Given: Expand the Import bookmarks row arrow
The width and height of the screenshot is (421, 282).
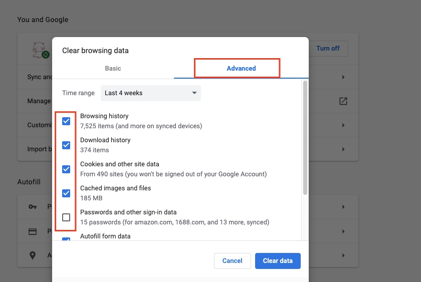Looking at the screenshot, I should pos(343,149).
